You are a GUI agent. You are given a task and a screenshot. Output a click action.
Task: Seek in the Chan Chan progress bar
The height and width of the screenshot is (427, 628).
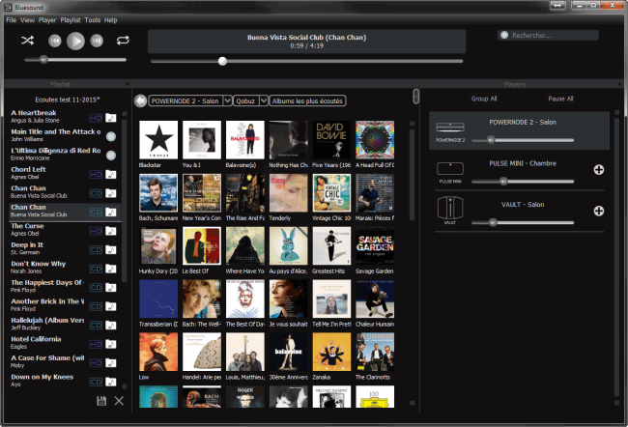click(x=307, y=61)
